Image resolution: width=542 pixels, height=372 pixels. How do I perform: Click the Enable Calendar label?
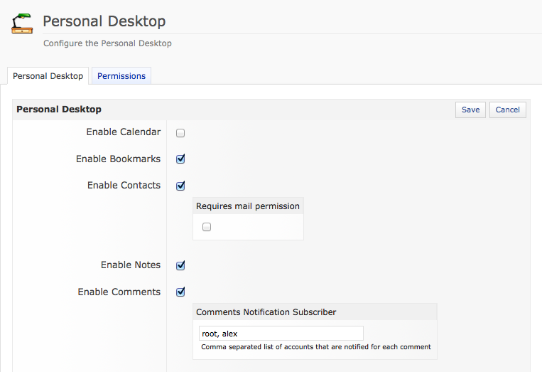[123, 132]
